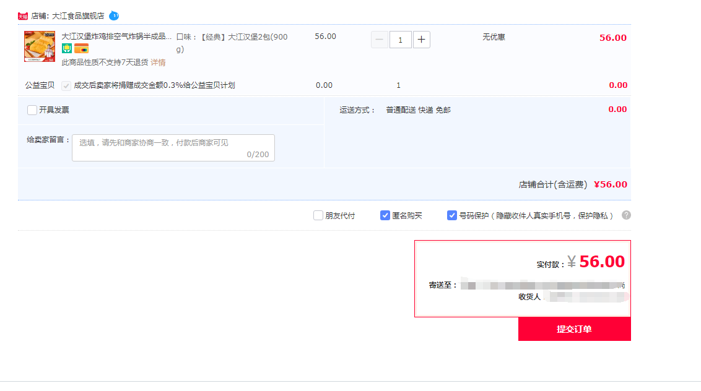Enable the 朋友代付 checkbox
The height and width of the screenshot is (391, 701).
pyautogui.click(x=318, y=215)
